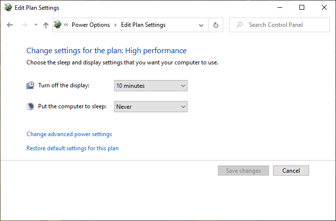Refresh the Edit Plan Settings page

click(x=215, y=25)
